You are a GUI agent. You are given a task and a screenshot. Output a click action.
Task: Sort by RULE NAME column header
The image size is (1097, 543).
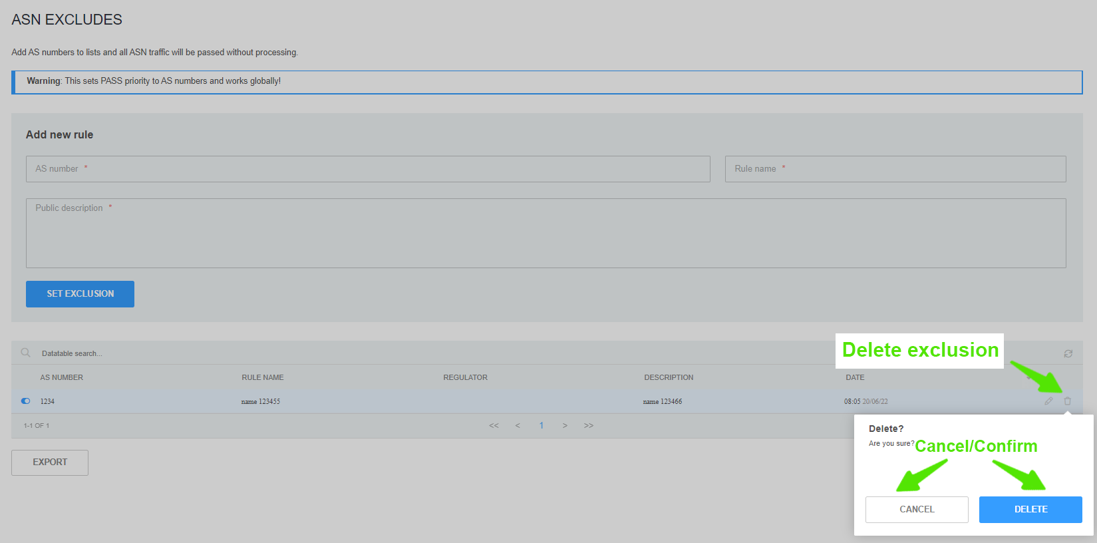262,377
